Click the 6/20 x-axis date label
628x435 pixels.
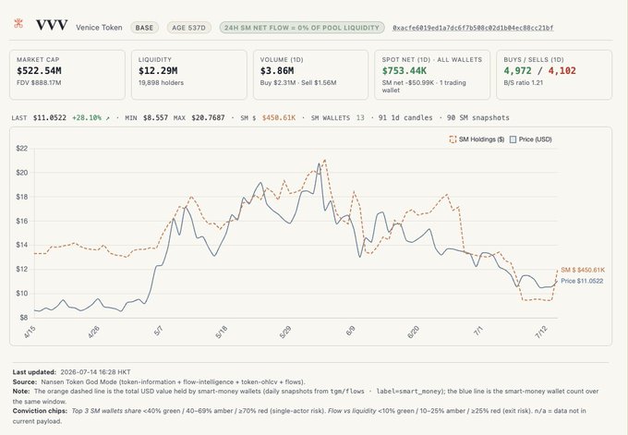[414, 332]
